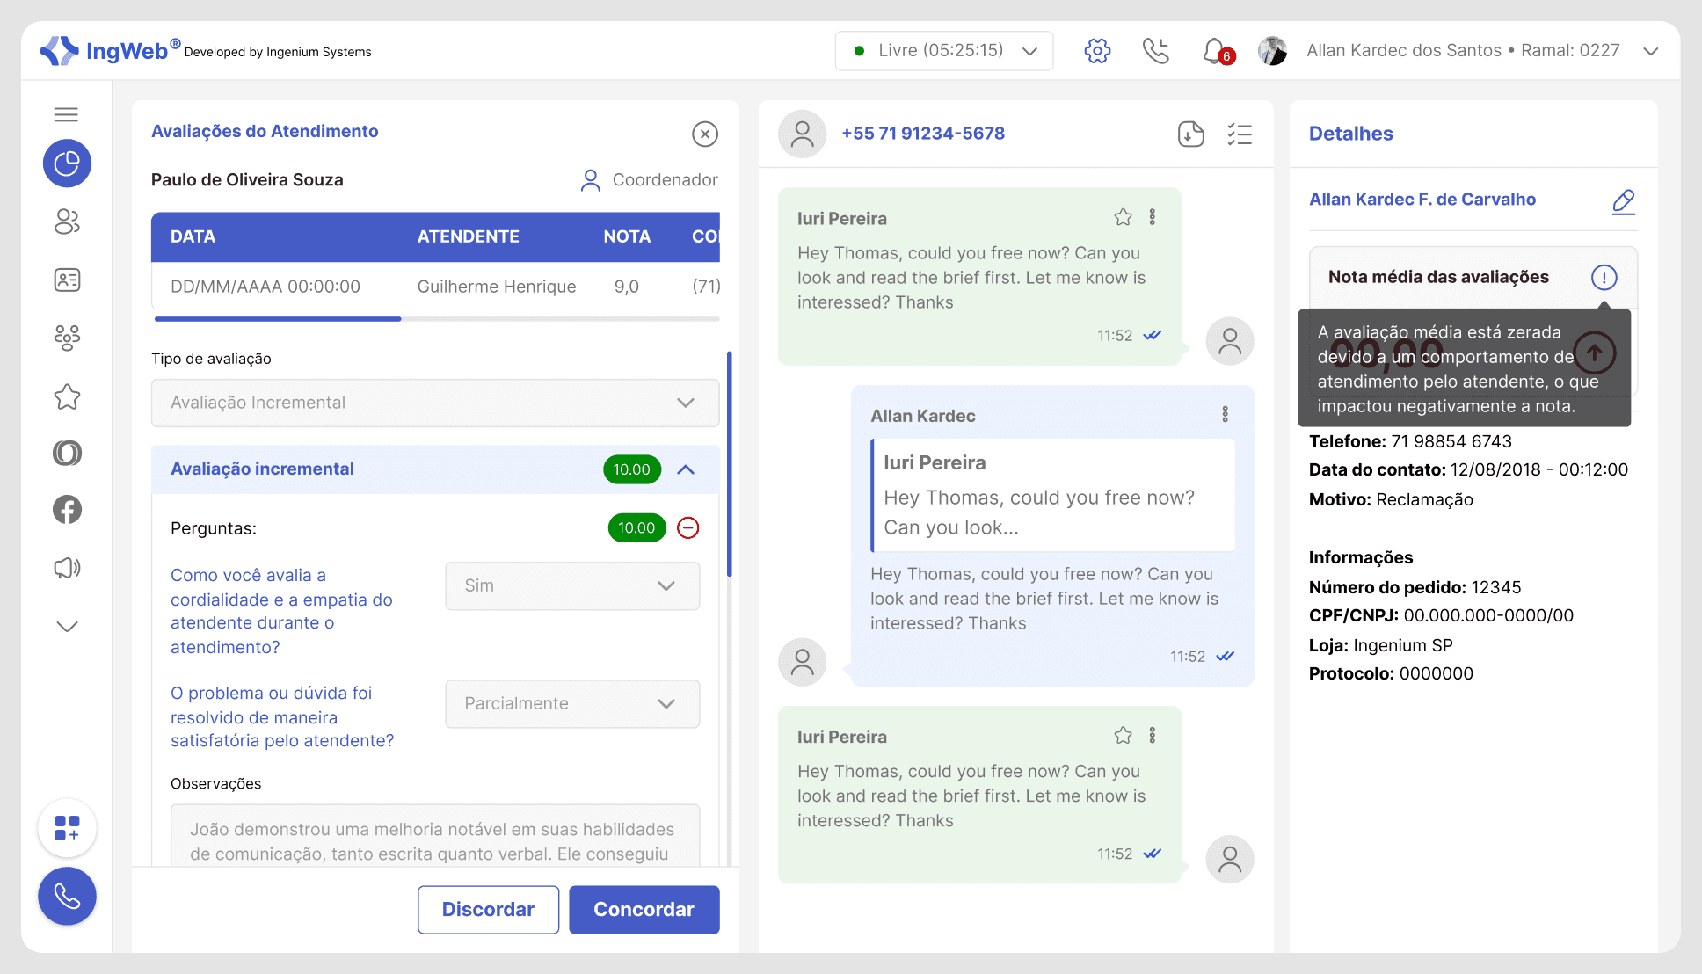Open the Sim answer dropdown
This screenshot has width=1702, height=974.
pos(572,586)
